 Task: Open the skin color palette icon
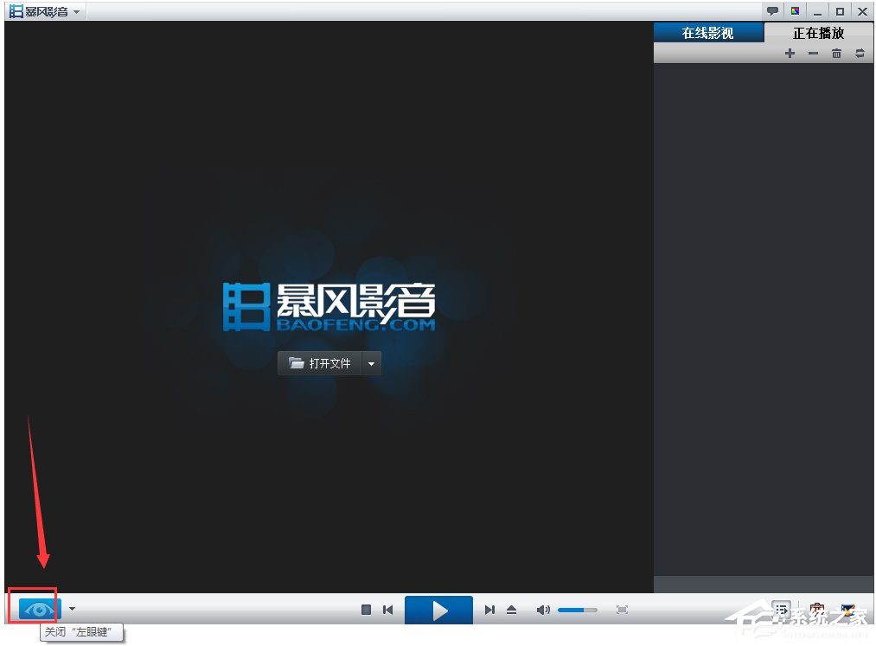(x=795, y=11)
